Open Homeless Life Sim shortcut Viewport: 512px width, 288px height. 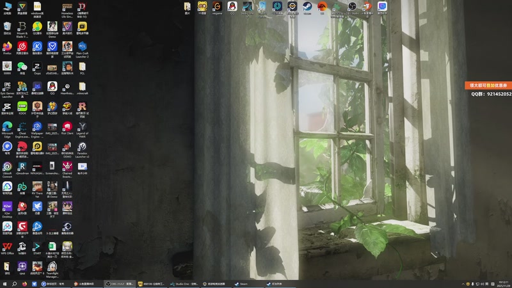(x=67, y=10)
